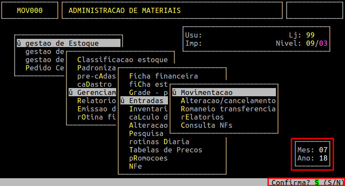This screenshot has width=345, height=186.
Task: Click the MOV000 program code box
Action: (x=30, y=10)
